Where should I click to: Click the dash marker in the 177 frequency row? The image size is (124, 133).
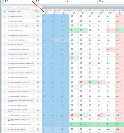click(x=5, y=35)
